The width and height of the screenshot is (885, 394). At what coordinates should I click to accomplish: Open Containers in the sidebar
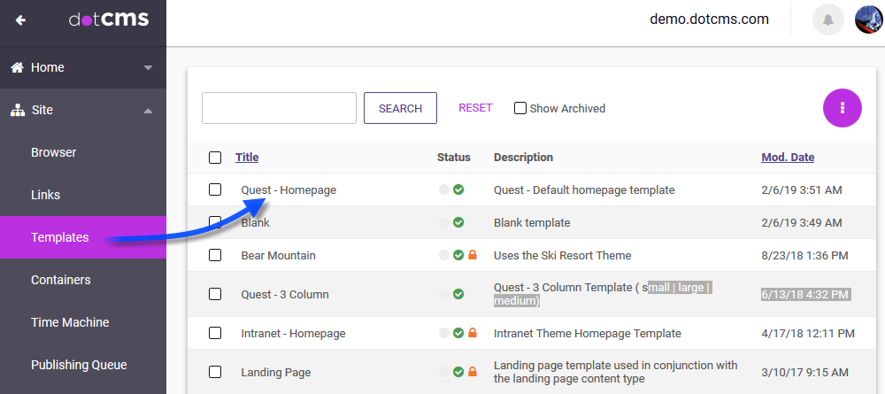point(58,280)
